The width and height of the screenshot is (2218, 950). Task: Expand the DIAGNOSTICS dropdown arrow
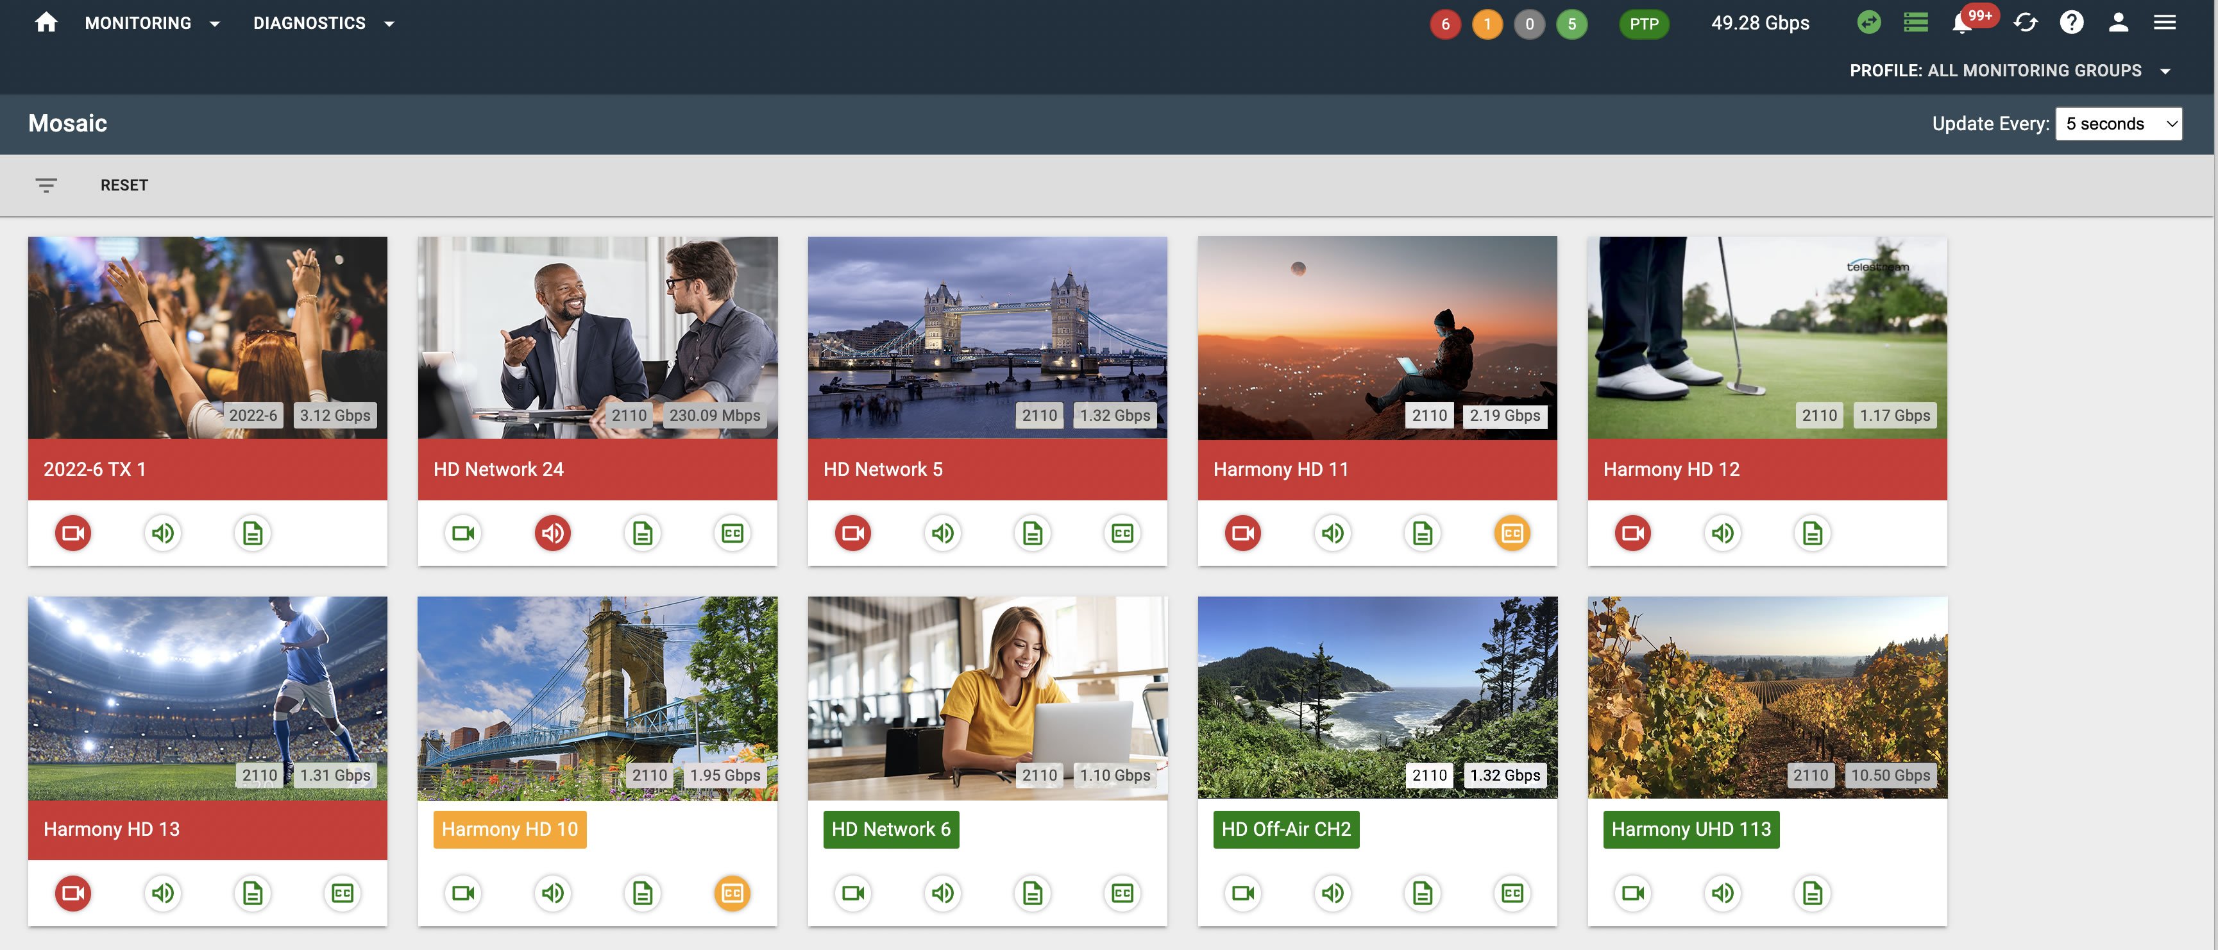coord(389,24)
